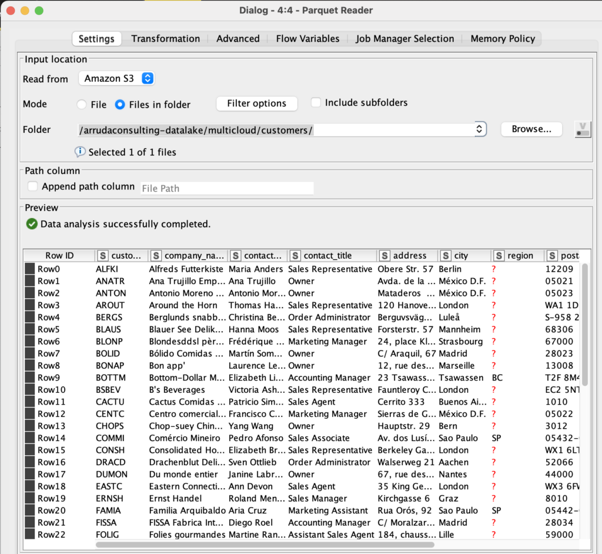Select the File mode radio button
The height and width of the screenshot is (554, 602).
coord(81,105)
